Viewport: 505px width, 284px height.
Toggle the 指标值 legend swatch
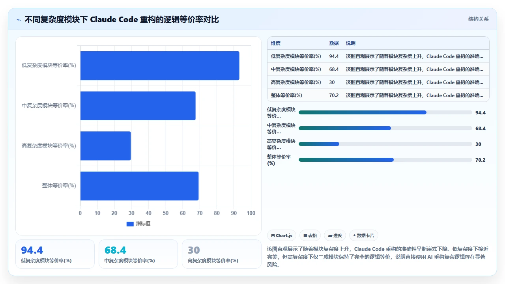click(x=130, y=224)
